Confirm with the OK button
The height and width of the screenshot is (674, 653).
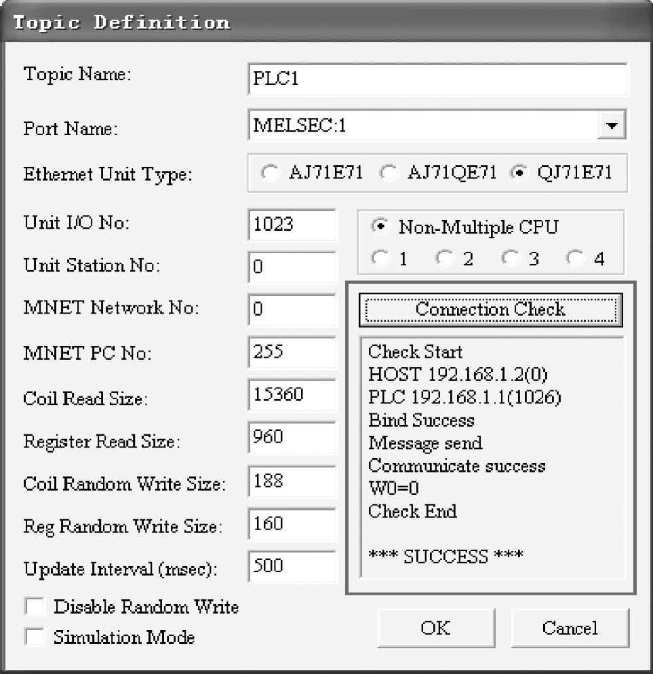(x=435, y=629)
